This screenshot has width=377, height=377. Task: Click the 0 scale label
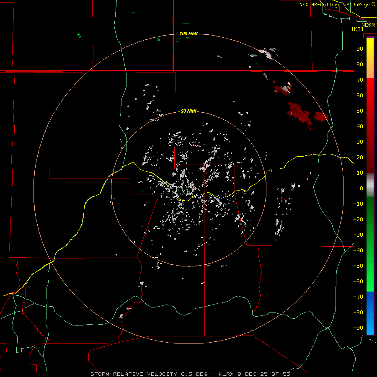tap(362, 188)
